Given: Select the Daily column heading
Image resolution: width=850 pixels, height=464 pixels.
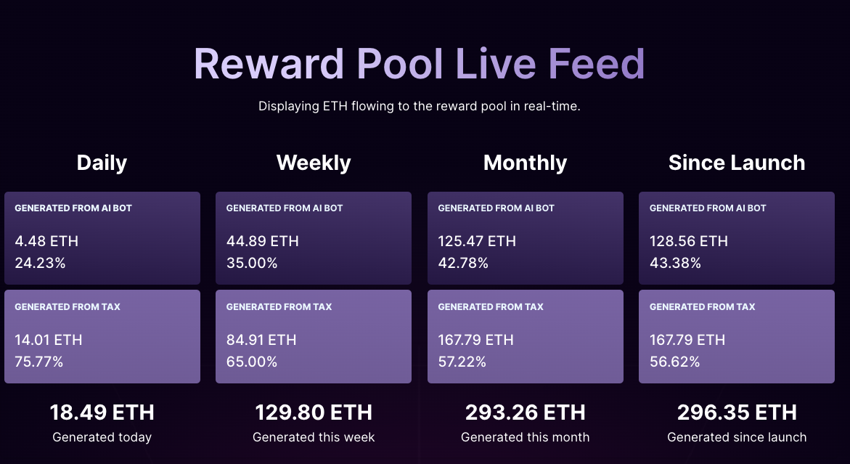Looking at the screenshot, I should 102,163.
